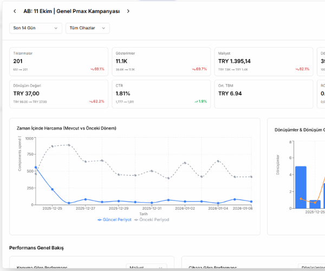Select the Gösterimler metric card
The width and height of the screenshot is (325, 271).
click(x=161, y=61)
